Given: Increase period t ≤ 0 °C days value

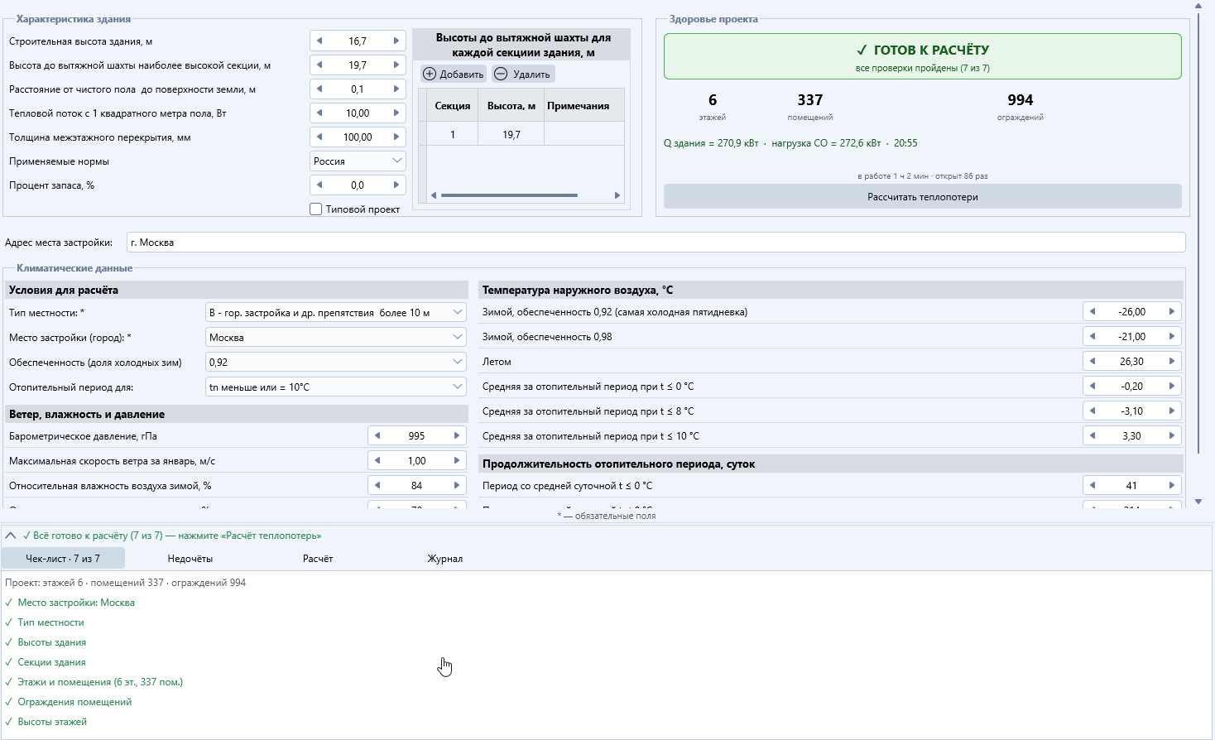Looking at the screenshot, I should coord(1172,486).
